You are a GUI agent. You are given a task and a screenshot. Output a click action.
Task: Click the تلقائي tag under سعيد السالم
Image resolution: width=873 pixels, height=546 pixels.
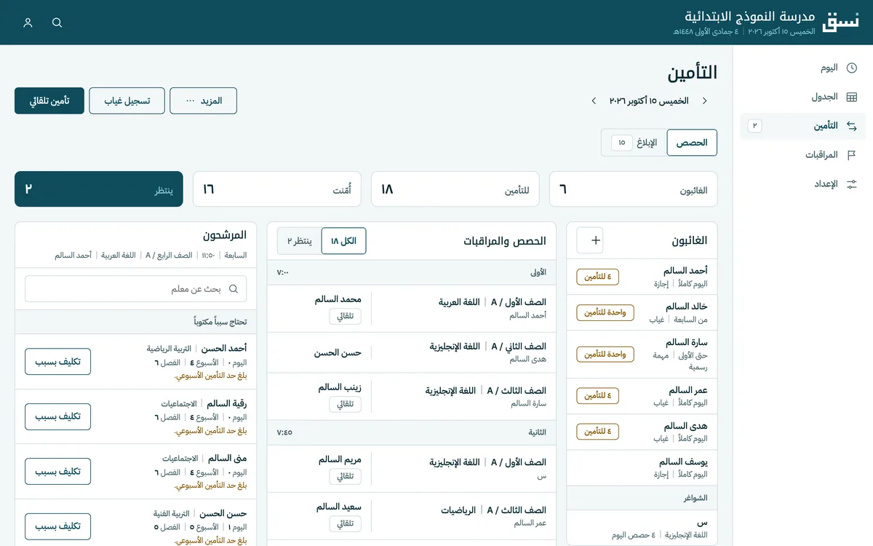click(x=346, y=523)
